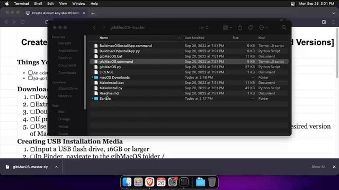Select gibMacOS.bat file icon

pos(96,56)
